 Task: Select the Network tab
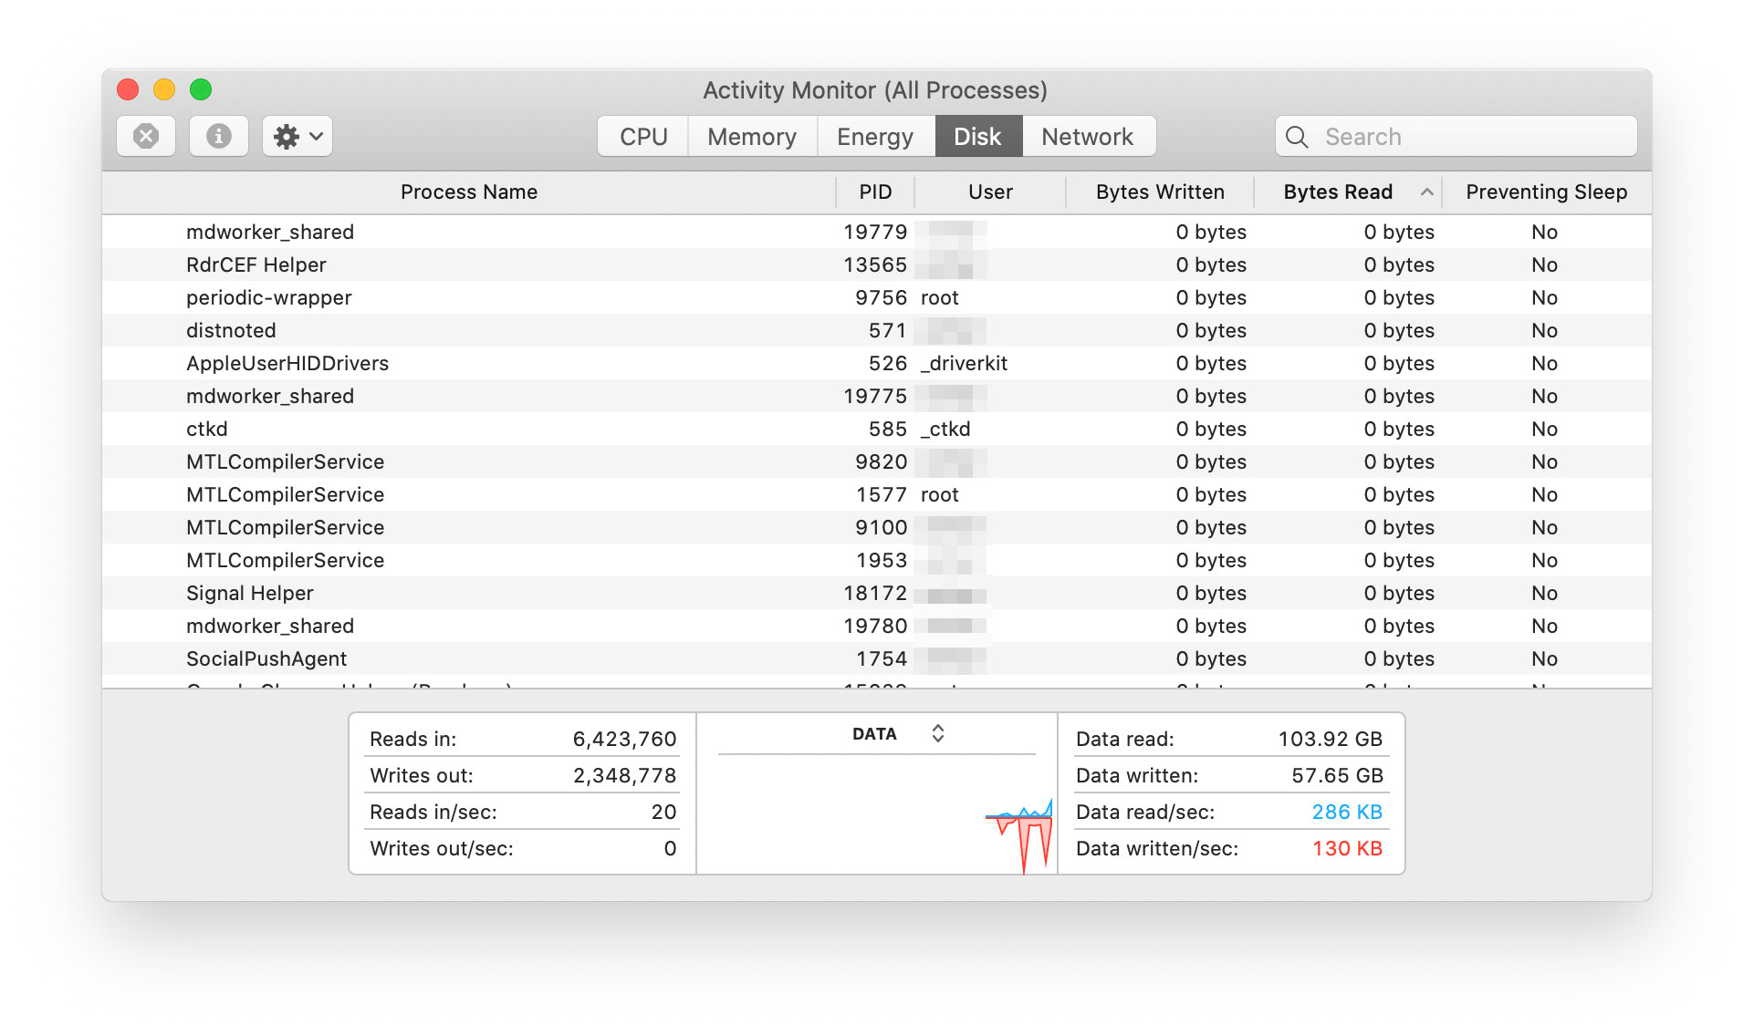pos(1087,137)
